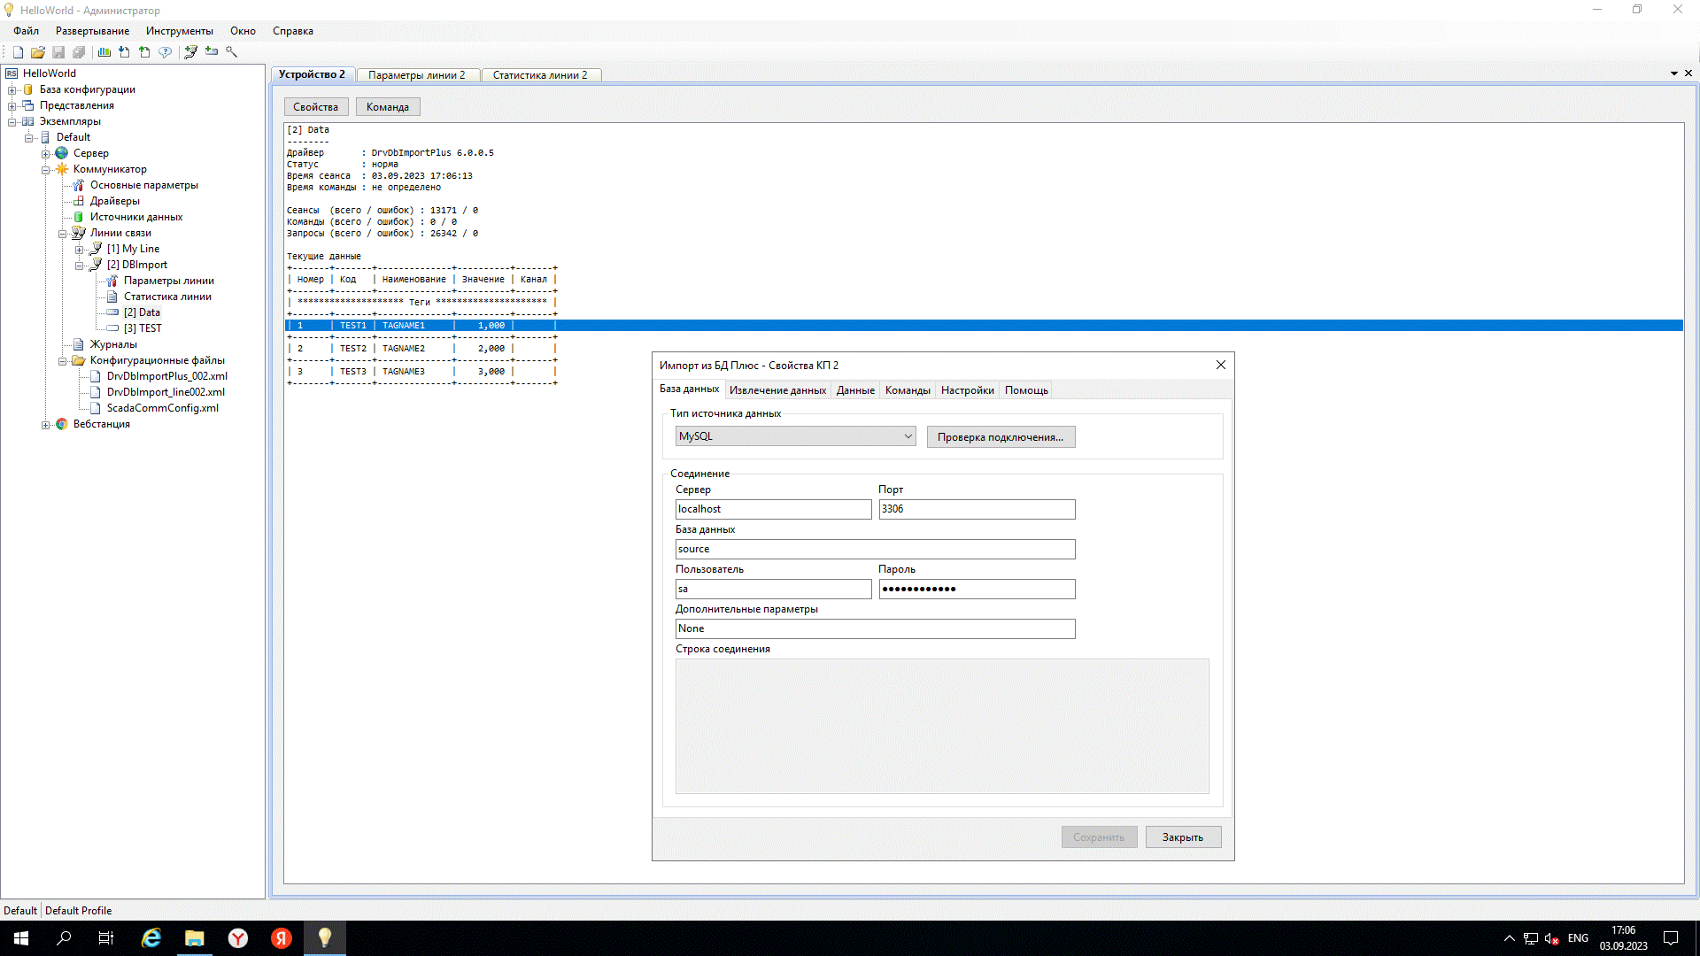This screenshot has width=1700, height=956.
Task: Open the Файл menu
Action: tap(27, 31)
